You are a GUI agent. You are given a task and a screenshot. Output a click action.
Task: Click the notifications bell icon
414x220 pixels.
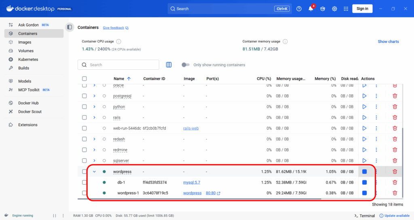tap(310, 9)
